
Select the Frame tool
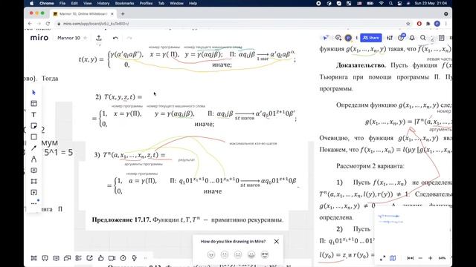pyautogui.click(x=33, y=181)
